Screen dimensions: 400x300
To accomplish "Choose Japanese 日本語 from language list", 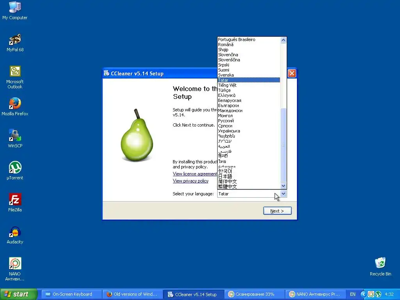I will (x=249, y=176).
